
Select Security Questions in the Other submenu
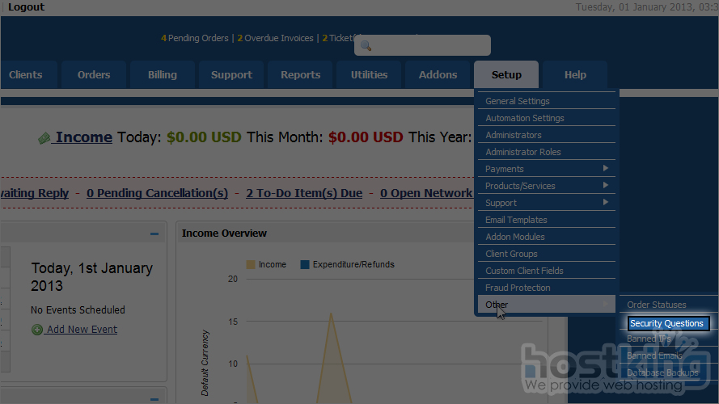666,323
